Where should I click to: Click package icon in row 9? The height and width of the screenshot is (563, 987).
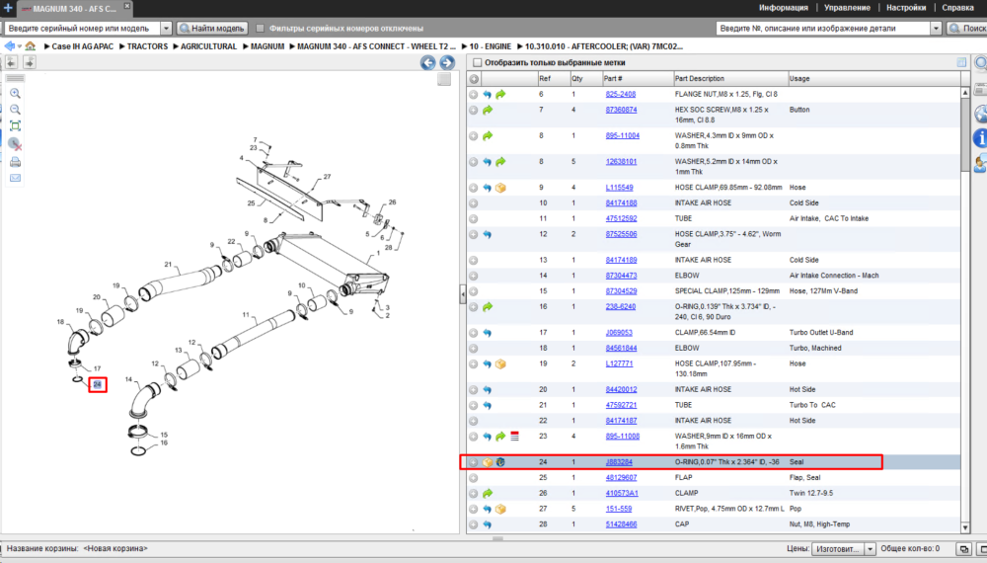coord(500,188)
